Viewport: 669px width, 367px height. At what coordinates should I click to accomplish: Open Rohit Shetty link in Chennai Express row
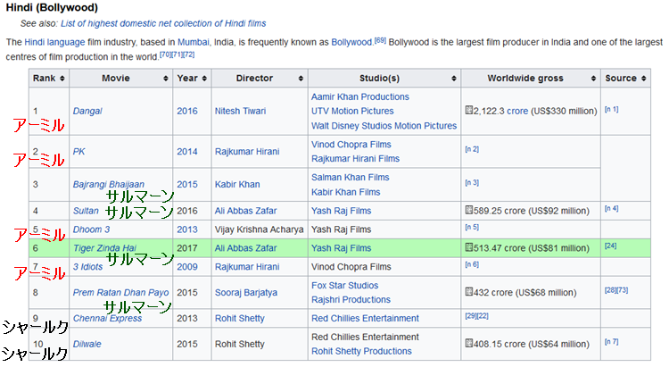click(x=239, y=318)
